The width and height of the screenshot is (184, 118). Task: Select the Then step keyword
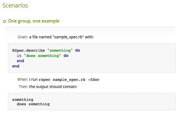click(x=23, y=87)
